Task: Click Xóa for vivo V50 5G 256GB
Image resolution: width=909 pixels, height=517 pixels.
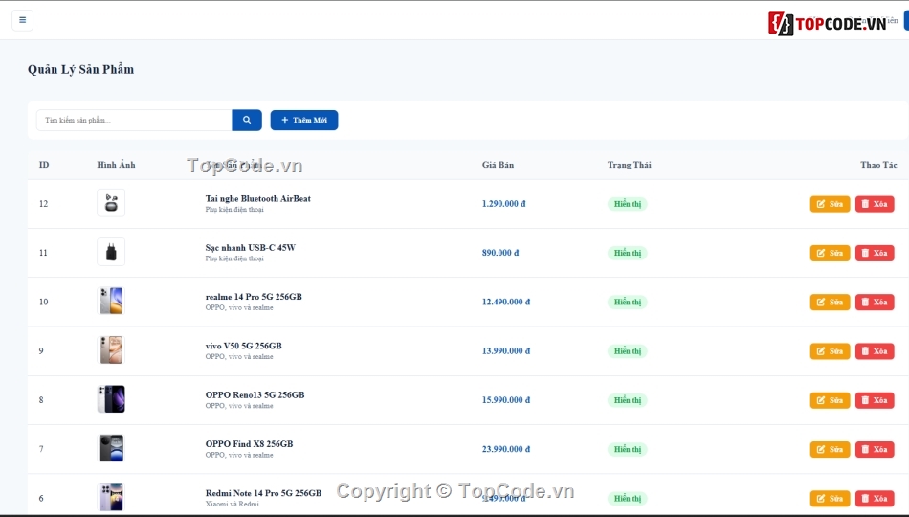Action: coord(875,351)
